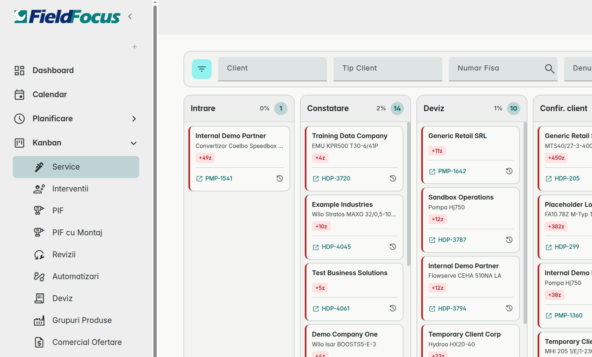Open the HDP-3794 link
The image size is (592, 357).
tap(447, 309)
